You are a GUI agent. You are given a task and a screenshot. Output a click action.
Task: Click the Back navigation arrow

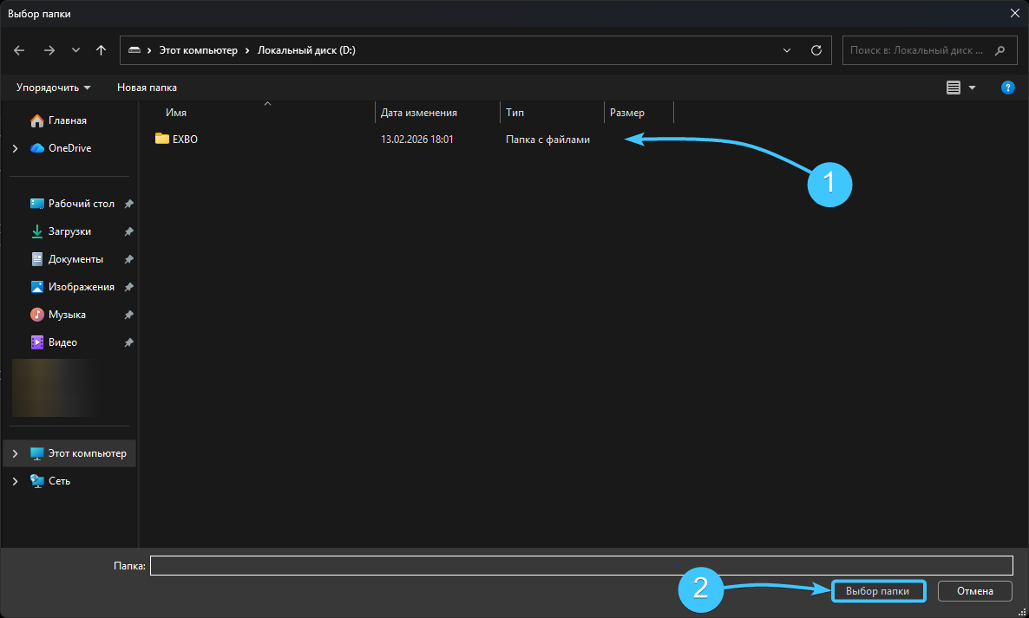point(20,50)
